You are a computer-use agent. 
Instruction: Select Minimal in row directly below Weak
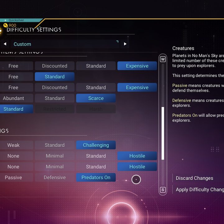pos(54,156)
